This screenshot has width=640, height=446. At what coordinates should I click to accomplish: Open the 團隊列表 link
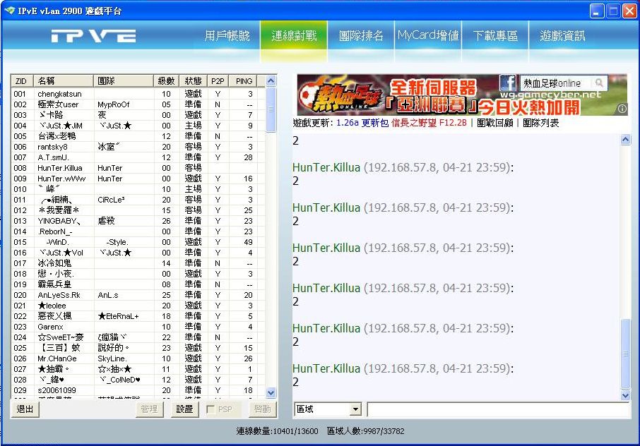pyautogui.click(x=541, y=123)
